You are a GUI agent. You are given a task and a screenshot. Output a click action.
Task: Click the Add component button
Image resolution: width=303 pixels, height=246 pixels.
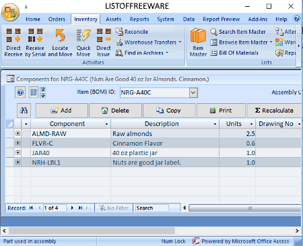[x=61, y=111]
